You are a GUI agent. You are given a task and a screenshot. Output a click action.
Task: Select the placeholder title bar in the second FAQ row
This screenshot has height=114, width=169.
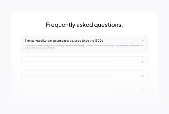point(68,62)
